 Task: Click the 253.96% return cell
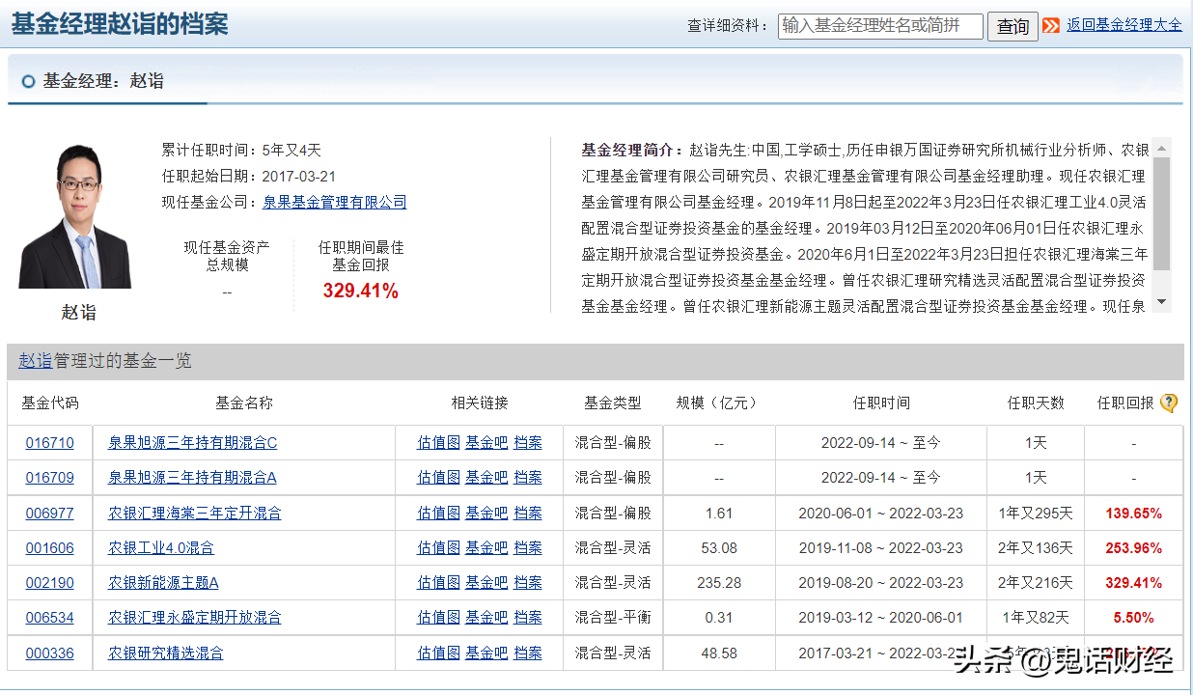[x=1133, y=548]
